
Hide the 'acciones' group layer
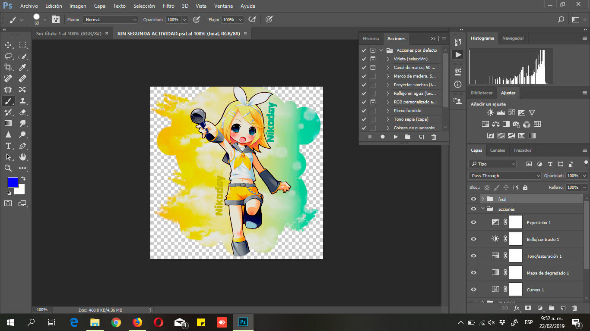click(x=473, y=209)
